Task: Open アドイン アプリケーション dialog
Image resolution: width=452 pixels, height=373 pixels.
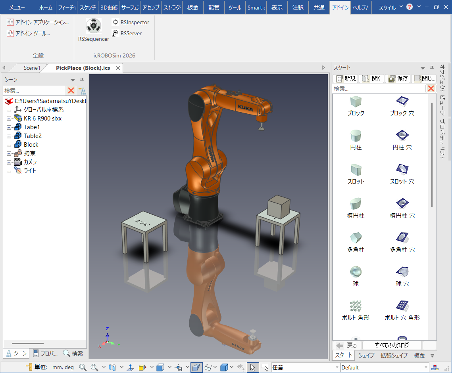Action: [x=38, y=22]
